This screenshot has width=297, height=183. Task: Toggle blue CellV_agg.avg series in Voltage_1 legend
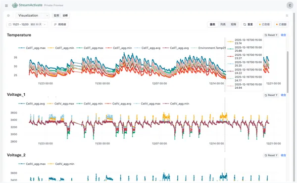tap(32, 104)
